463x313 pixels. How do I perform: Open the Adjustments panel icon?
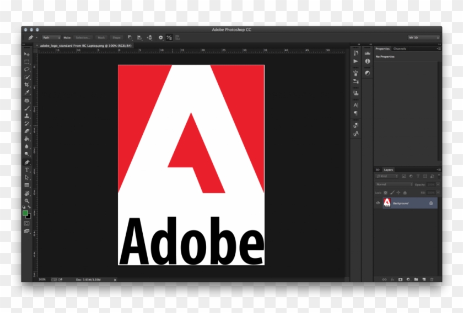(x=367, y=73)
